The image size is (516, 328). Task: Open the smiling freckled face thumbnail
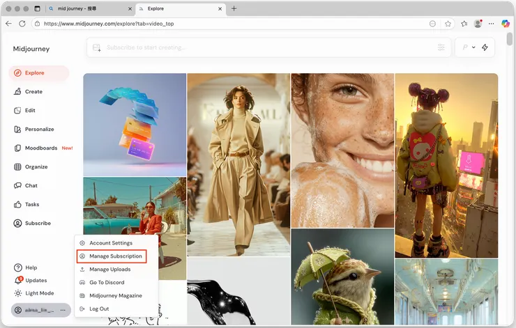pyautogui.click(x=342, y=150)
